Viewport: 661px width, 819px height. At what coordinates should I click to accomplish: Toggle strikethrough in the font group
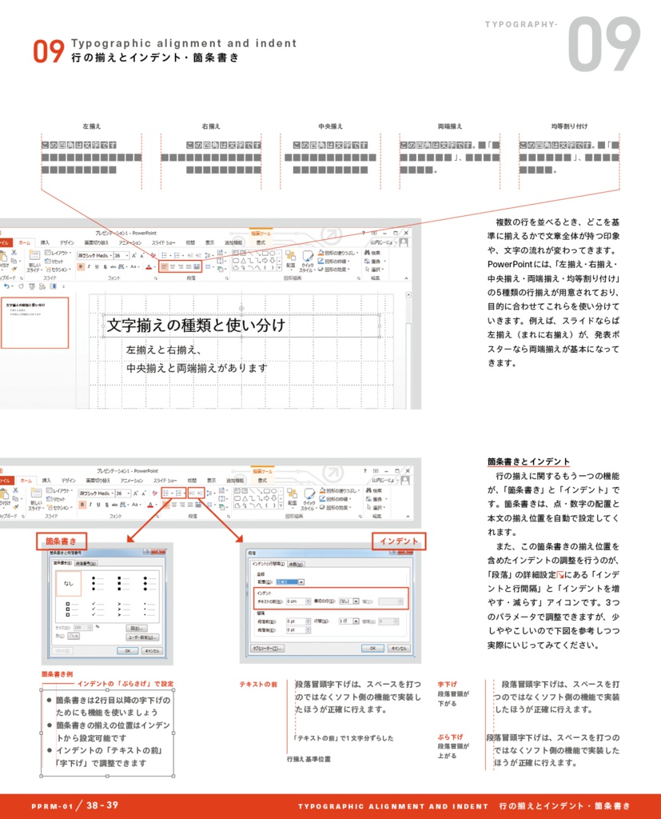tap(105, 266)
